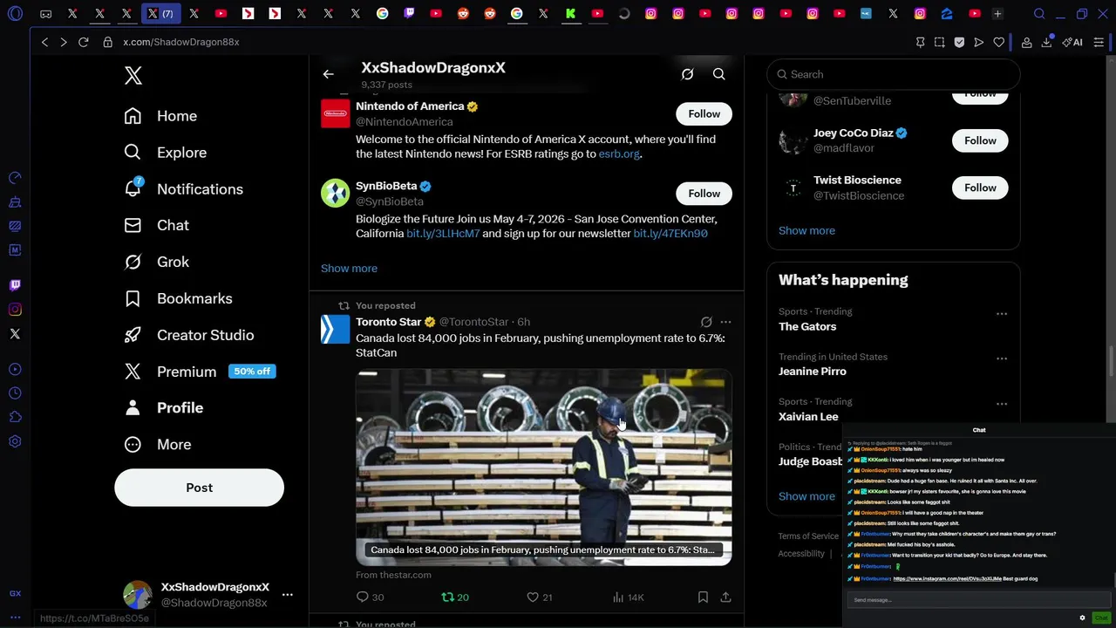Open the AI assistant in browser toolbar
This screenshot has height=628, width=1116.
[x=1072, y=42]
